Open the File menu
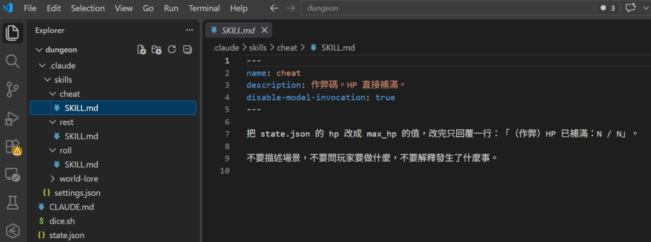 (x=30, y=8)
